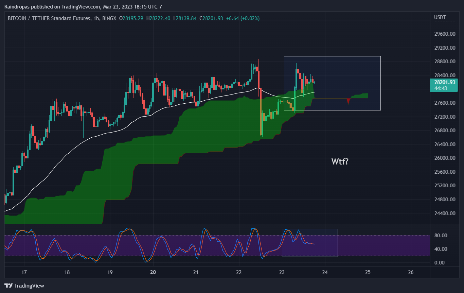
Task: Click date label 25 on time axis
Action: click(368, 272)
